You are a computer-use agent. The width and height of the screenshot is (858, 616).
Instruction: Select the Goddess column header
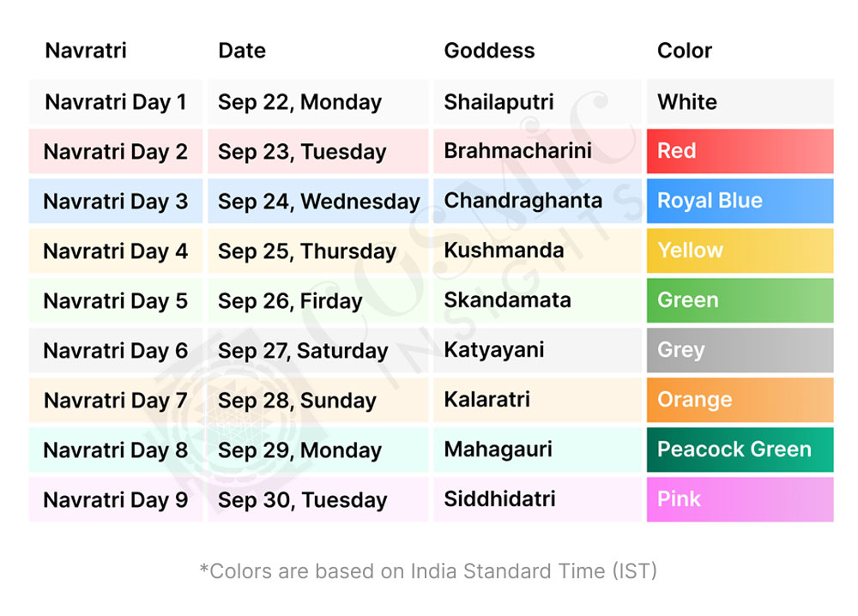tap(489, 51)
